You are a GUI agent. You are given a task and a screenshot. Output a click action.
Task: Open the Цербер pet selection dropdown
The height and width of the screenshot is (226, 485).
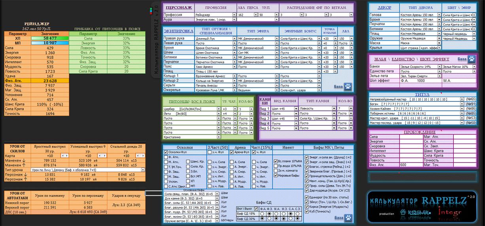click(219, 109)
